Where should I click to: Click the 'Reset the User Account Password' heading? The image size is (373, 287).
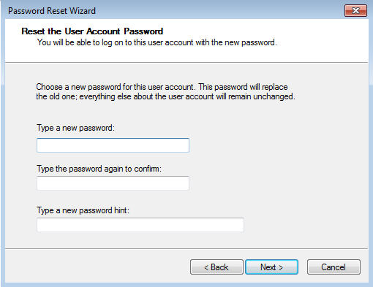92,31
